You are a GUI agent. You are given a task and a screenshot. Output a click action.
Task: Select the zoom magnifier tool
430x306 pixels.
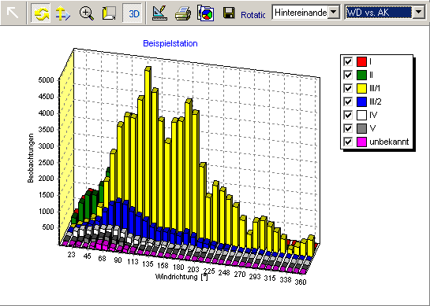tap(86, 13)
